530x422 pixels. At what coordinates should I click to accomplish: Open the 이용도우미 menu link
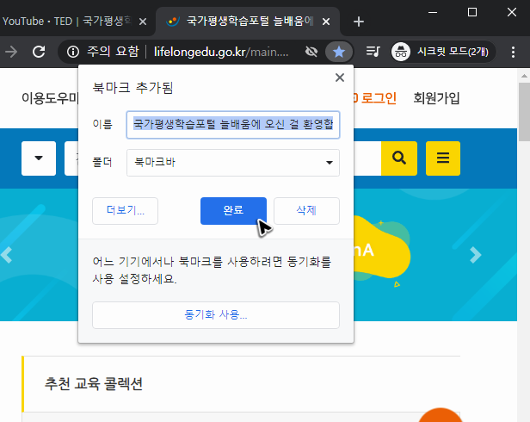tap(50, 98)
